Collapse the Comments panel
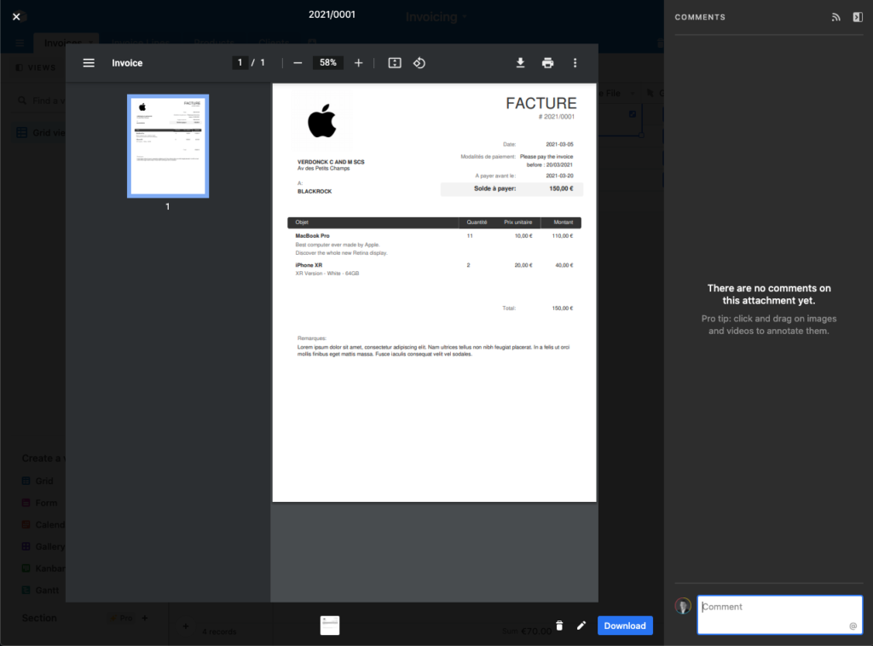The width and height of the screenshot is (873, 646). coord(858,17)
